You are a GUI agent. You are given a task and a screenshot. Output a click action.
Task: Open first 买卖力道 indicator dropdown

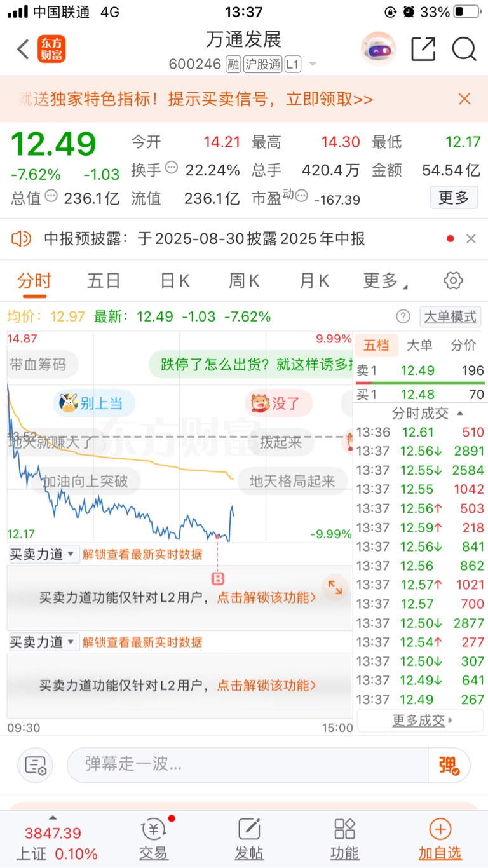pos(43,554)
